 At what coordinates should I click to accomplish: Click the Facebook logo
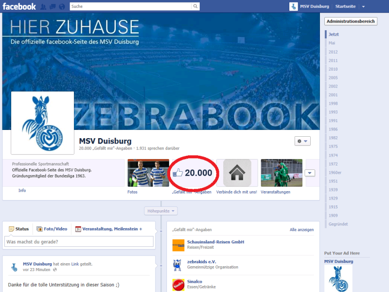19,6
